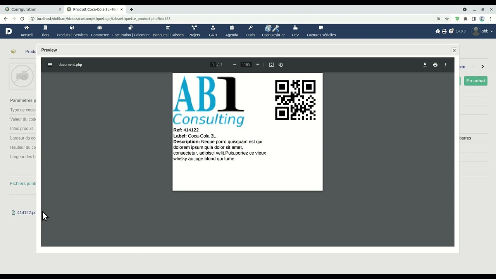Zoom in the PDF preview

pyautogui.click(x=258, y=65)
